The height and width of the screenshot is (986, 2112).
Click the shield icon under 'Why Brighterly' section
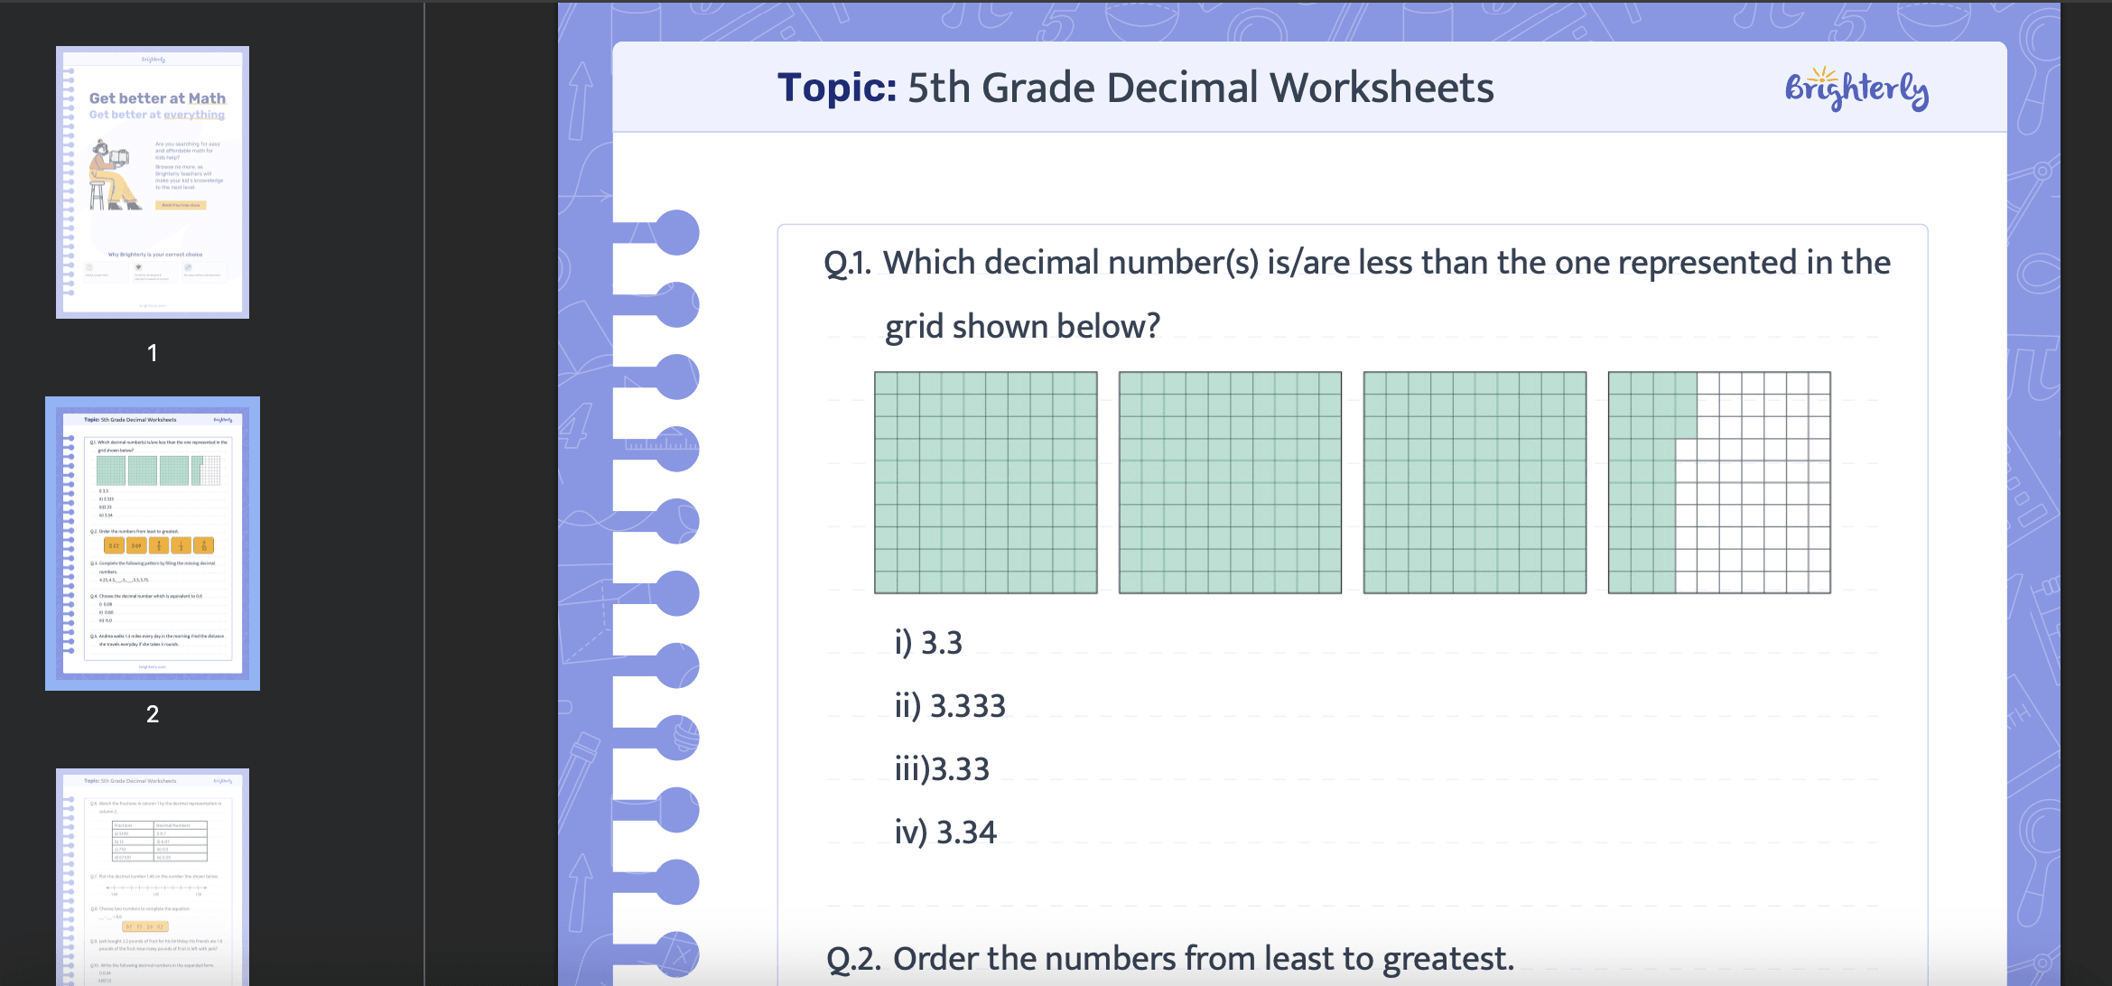click(x=139, y=266)
